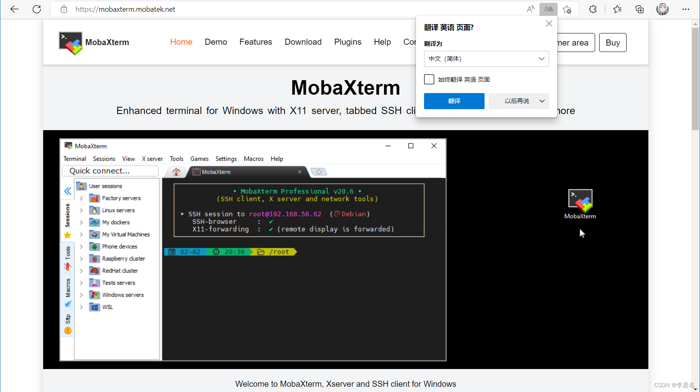This screenshot has height=392, width=700.
Task: Open the favorites list icon
Action: pyautogui.click(x=617, y=9)
